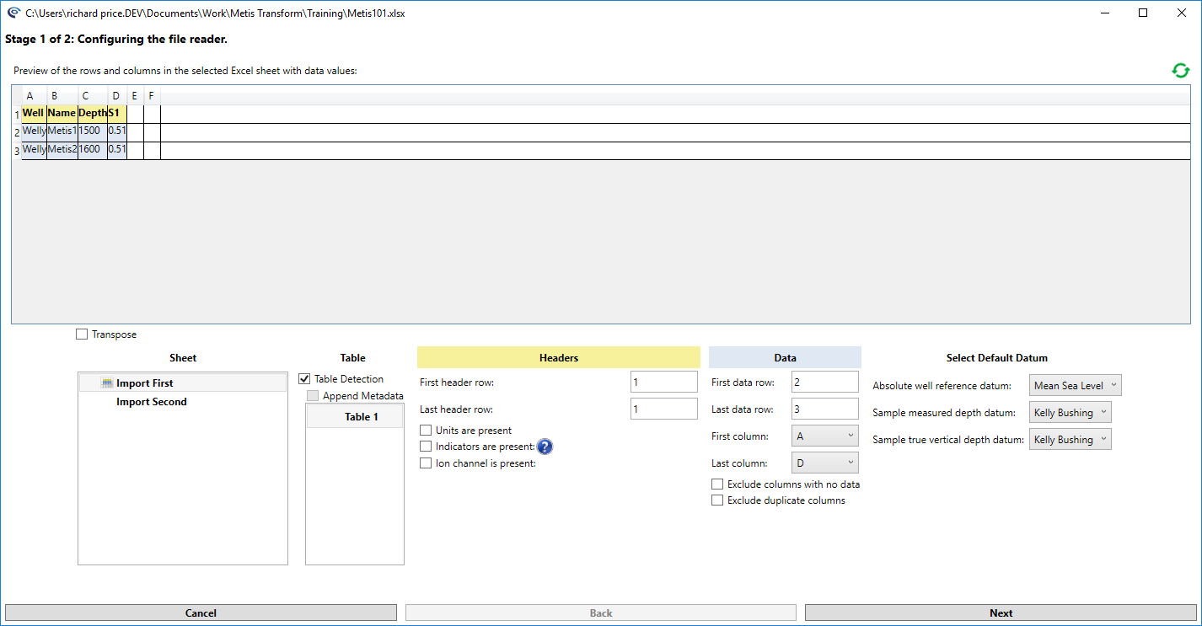Uncheck the Table Detection checkbox

304,379
